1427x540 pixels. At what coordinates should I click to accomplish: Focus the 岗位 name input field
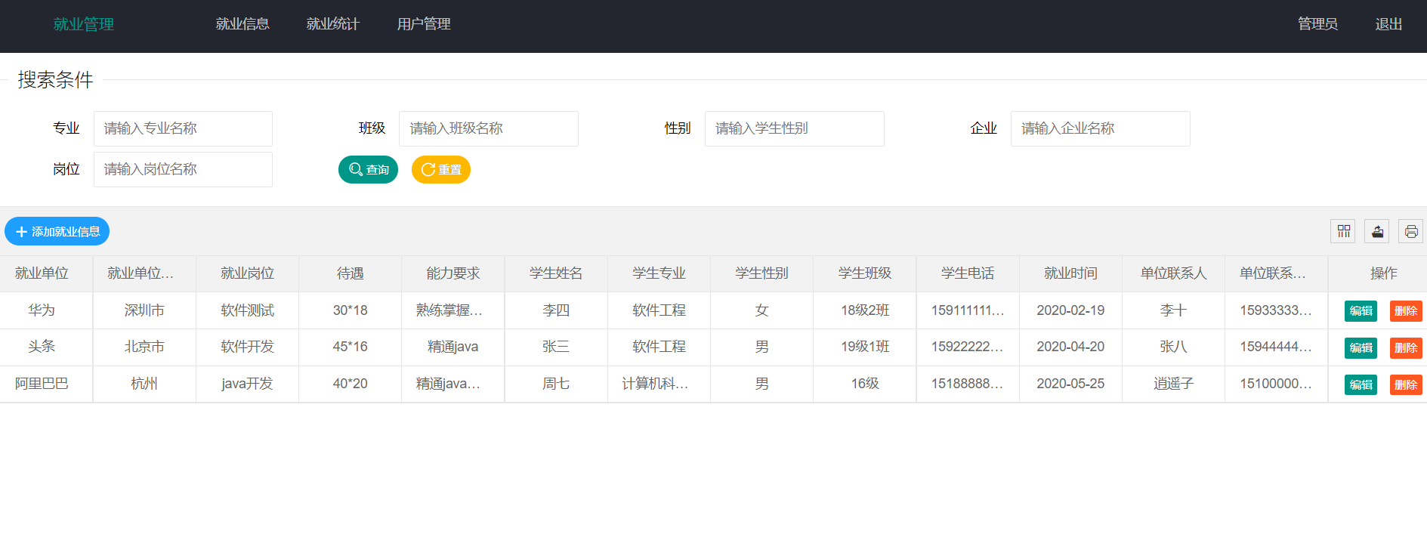tap(183, 169)
